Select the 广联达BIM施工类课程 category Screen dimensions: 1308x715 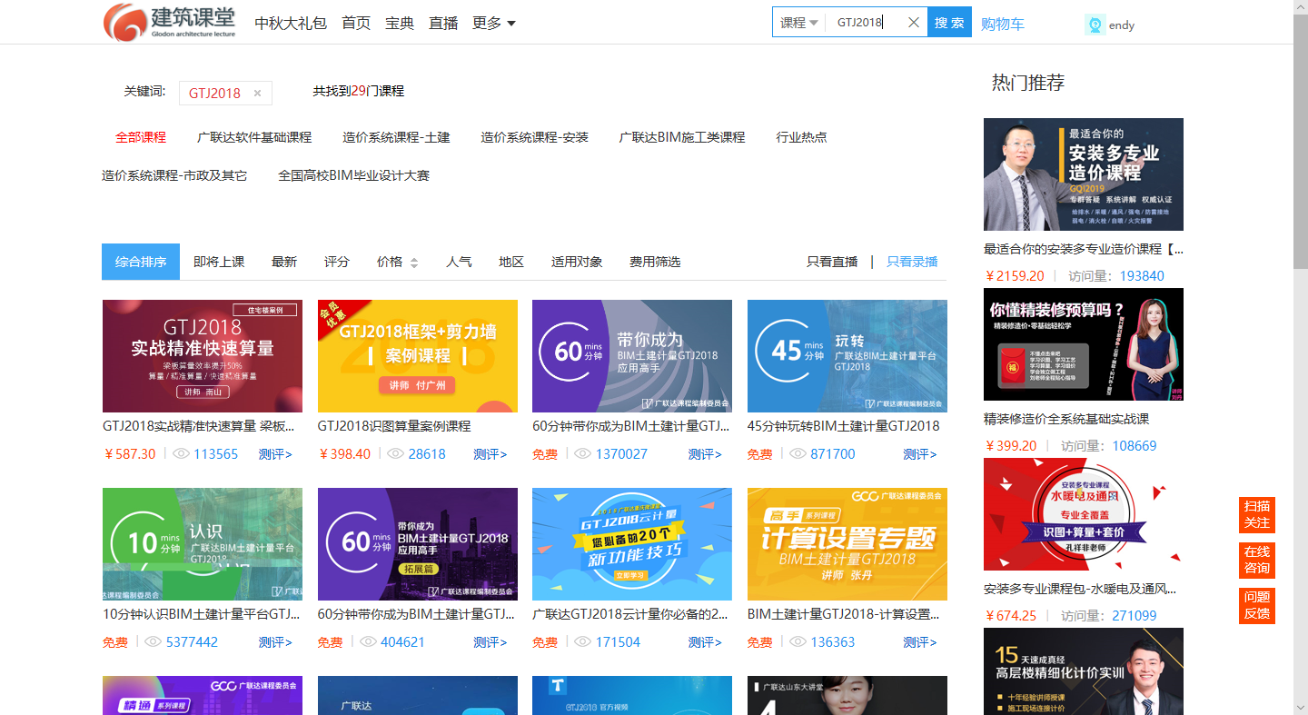pyautogui.click(x=682, y=137)
